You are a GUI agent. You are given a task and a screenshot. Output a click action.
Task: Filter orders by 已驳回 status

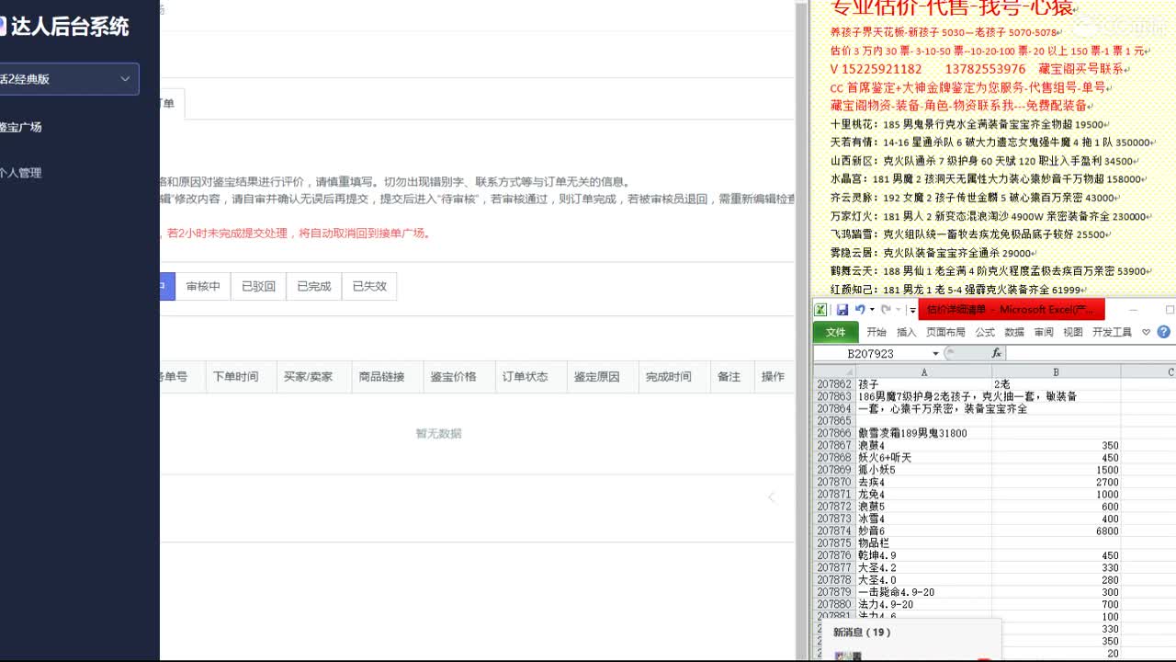tap(258, 286)
